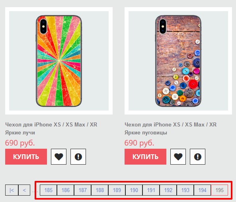Buy the Яркие лучи phone case
Screen dimensions: 236x202
[26, 157]
